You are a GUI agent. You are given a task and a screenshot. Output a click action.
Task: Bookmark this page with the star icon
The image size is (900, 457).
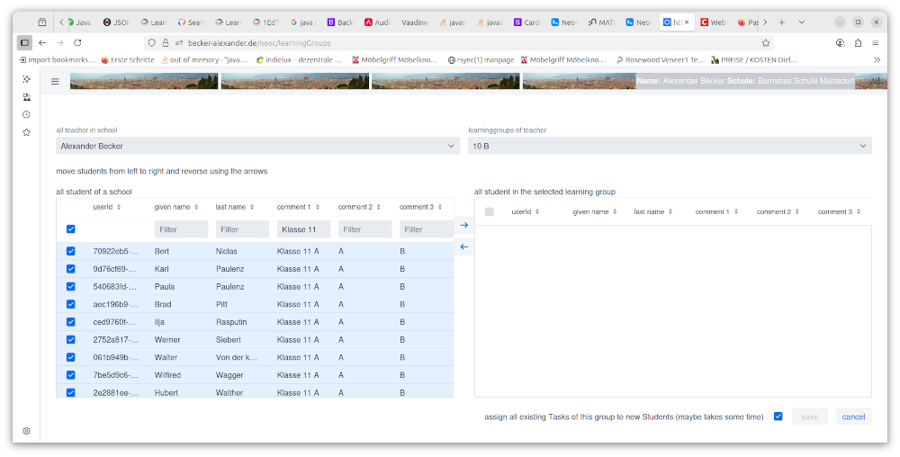click(766, 42)
